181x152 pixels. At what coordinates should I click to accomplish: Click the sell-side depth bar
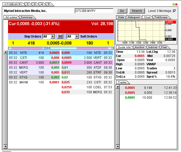point(81,48)
